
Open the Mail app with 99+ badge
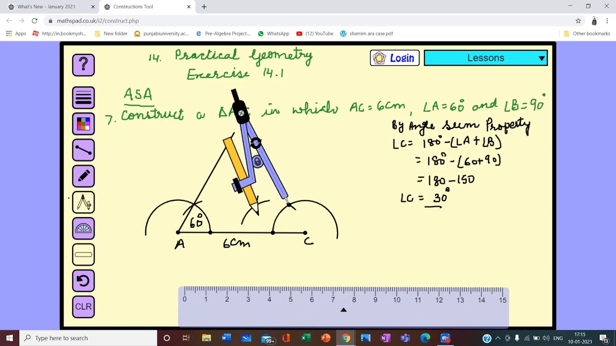268,338
